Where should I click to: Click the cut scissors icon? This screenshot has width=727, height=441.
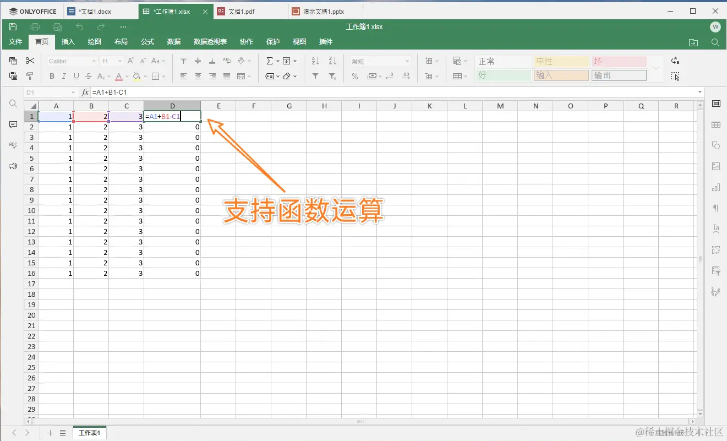30,61
